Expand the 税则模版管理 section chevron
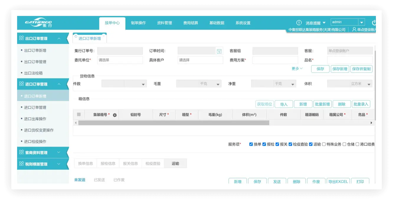393x200 pixels. pyautogui.click(x=59, y=164)
